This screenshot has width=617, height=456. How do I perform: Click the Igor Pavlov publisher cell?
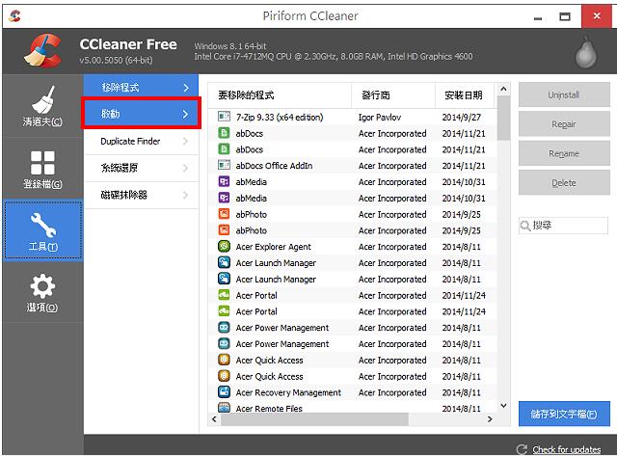coord(379,118)
